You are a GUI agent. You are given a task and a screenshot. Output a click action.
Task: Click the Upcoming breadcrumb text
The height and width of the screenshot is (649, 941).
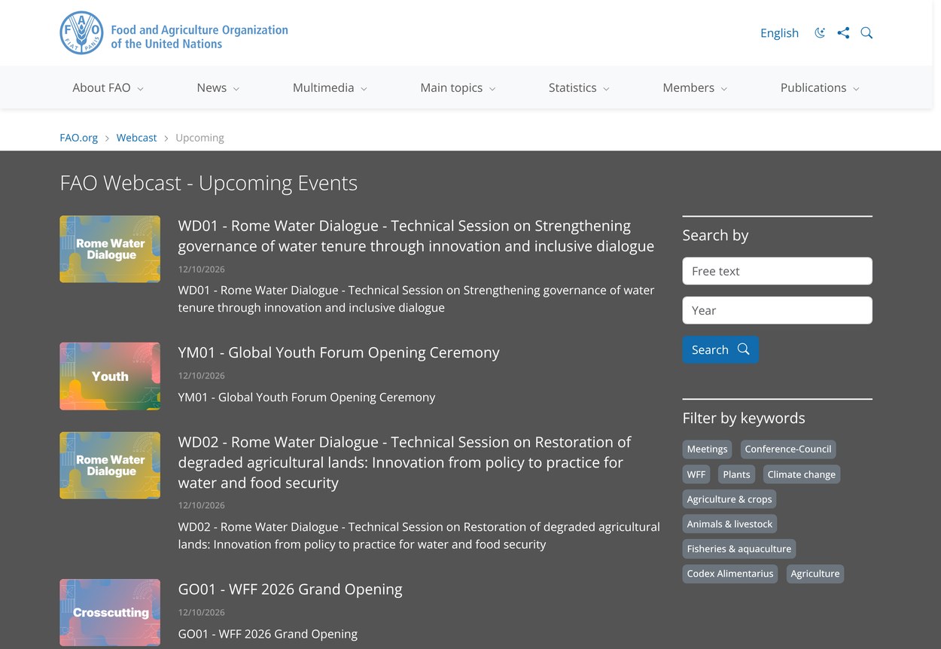[199, 138]
